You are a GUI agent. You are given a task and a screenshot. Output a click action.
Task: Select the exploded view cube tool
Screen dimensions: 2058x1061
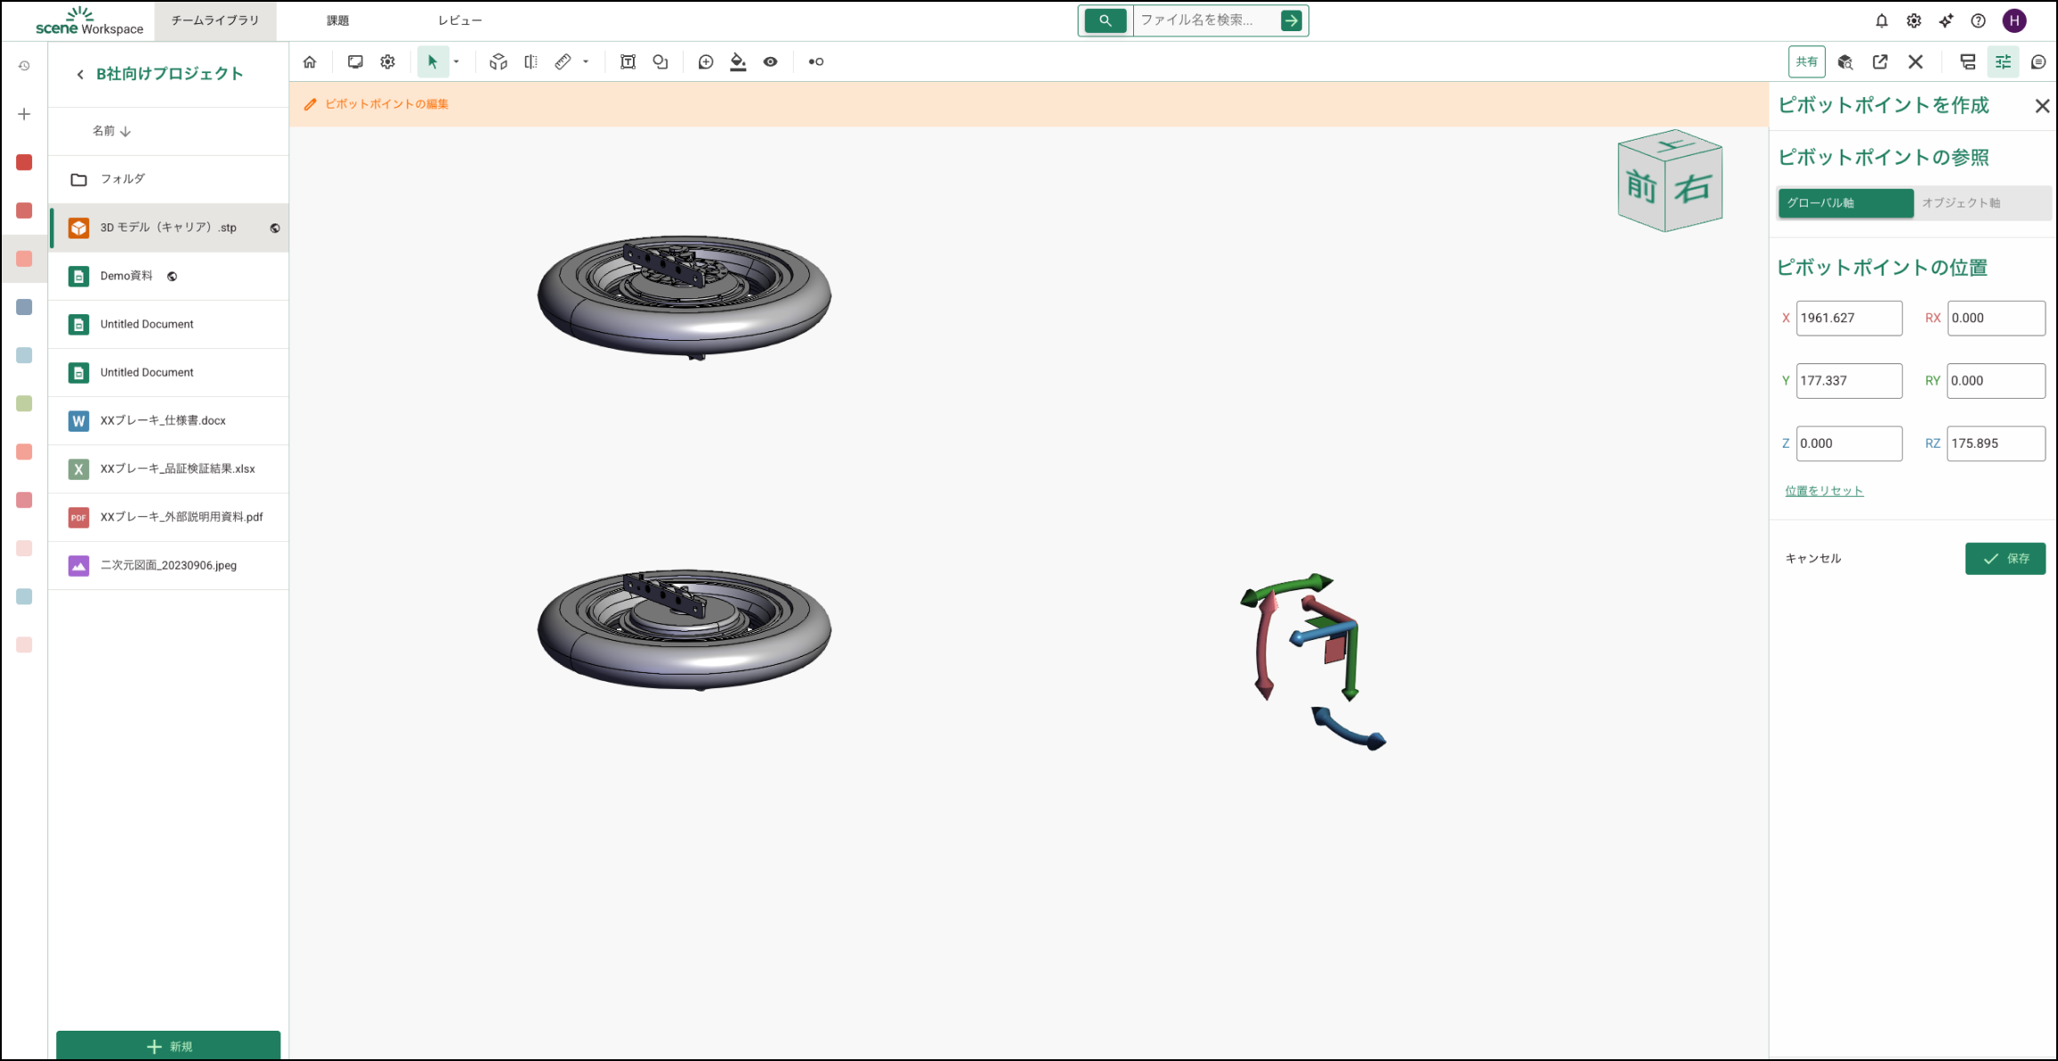pyautogui.click(x=498, y=61)
